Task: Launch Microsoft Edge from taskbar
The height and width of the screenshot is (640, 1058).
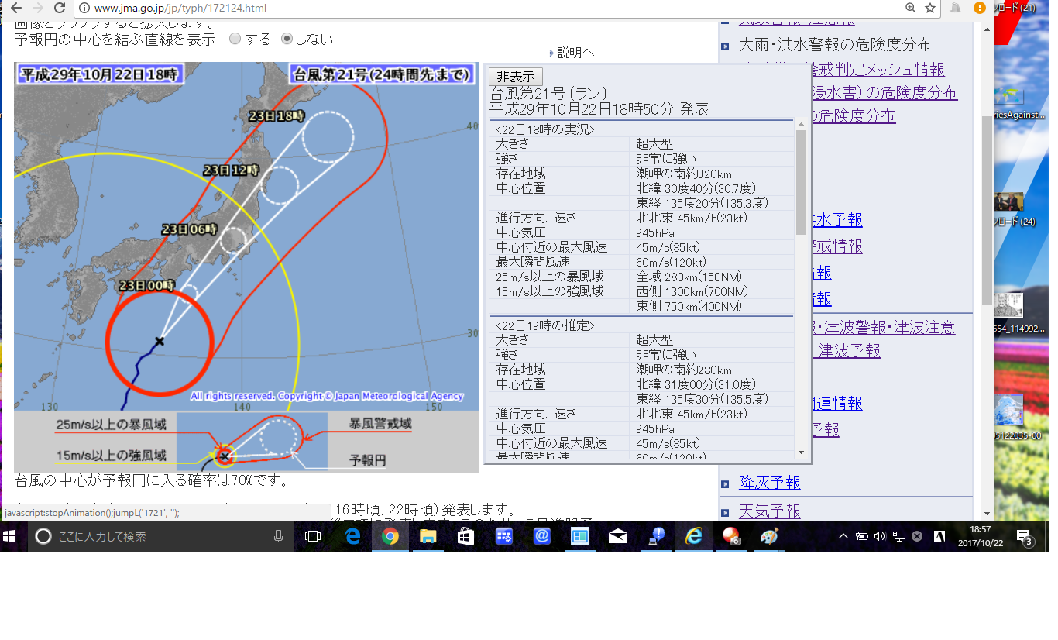Action: pyautogui.click(x=352, y=536)
